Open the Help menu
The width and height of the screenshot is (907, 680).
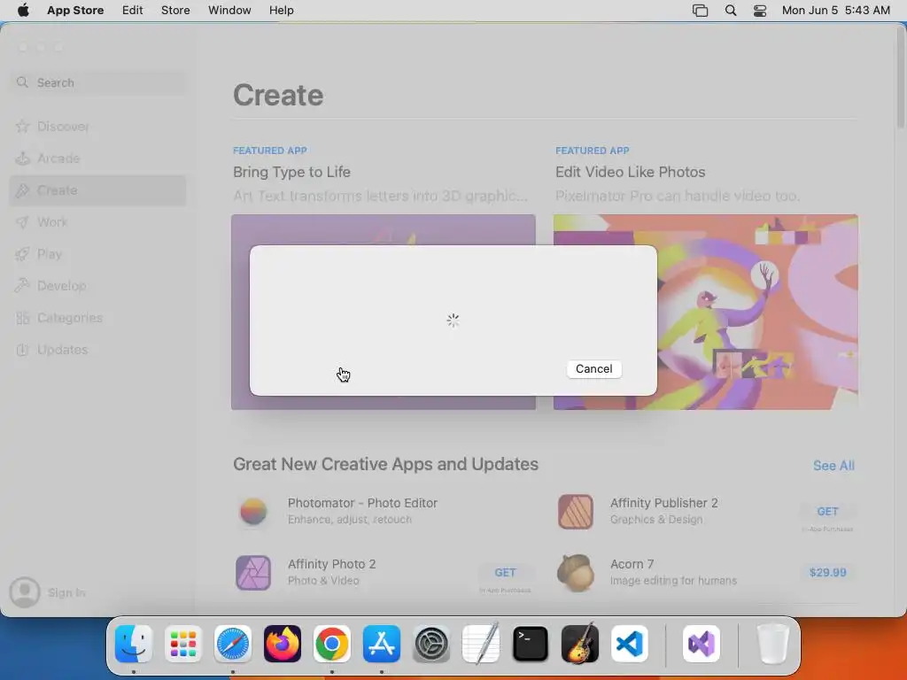(281, 11)
